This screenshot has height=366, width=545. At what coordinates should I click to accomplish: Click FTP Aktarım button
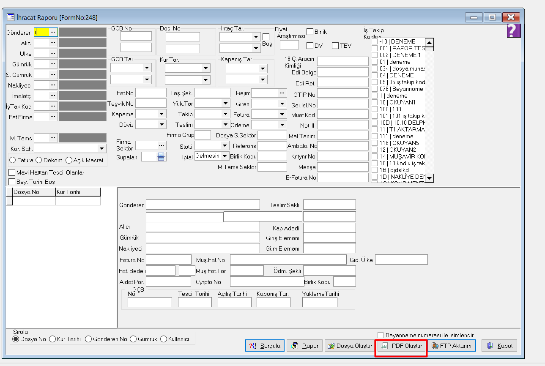point(452,345)
